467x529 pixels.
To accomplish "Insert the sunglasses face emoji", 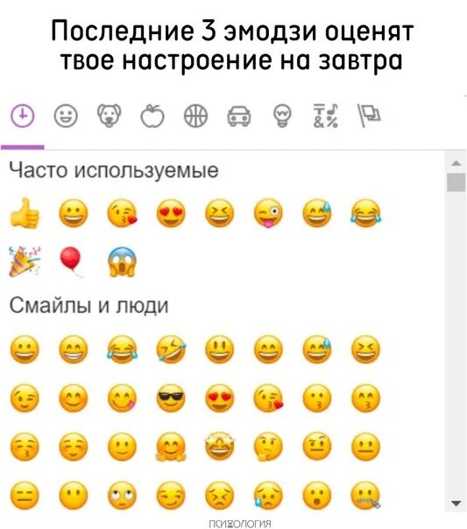I will [171, 399].
